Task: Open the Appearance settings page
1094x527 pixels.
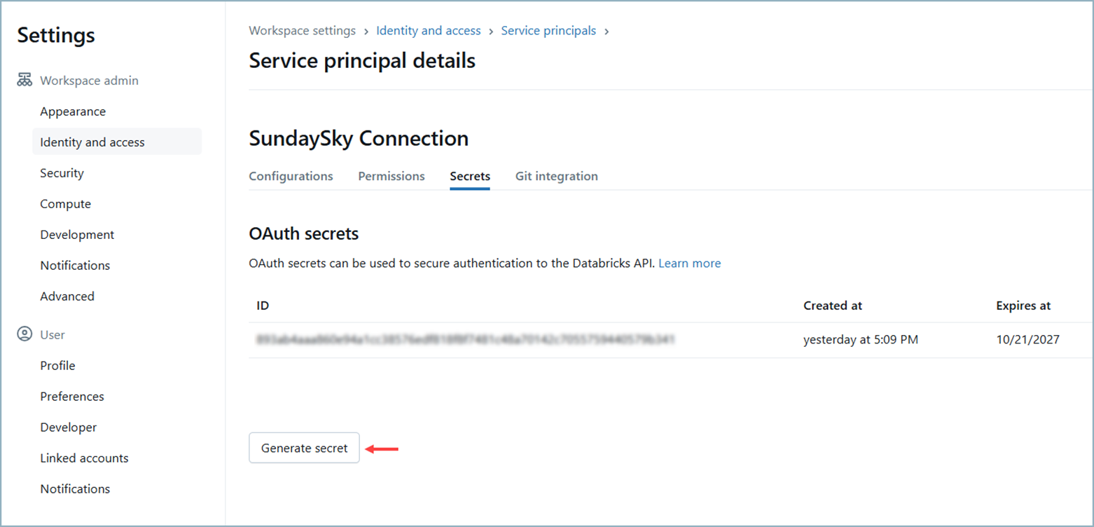Action: tap(73, 111)
